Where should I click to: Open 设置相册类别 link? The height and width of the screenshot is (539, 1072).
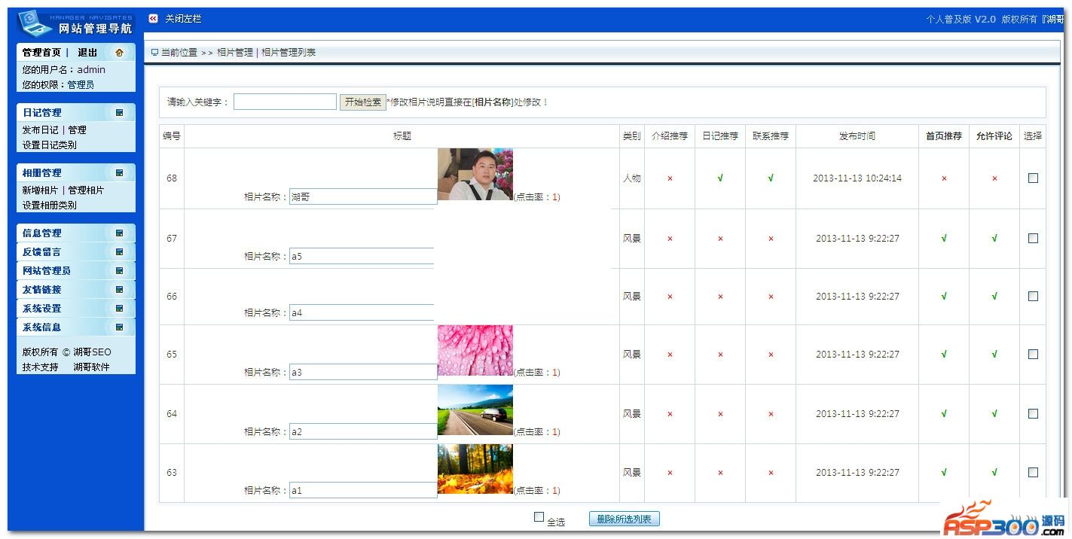click(49, 206)
